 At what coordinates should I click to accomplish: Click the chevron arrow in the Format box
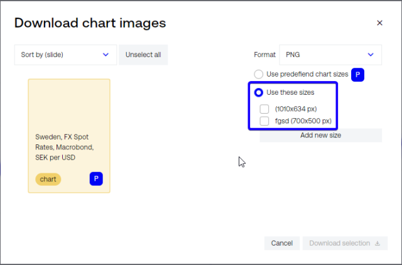click(371, 55)
